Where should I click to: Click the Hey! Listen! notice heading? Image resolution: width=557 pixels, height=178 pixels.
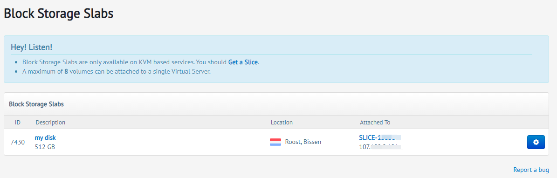(x=32, y=47)
